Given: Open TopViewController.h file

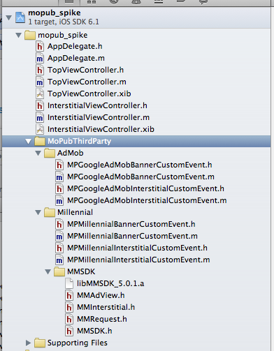Looking at the screenshot, I should tap(85, 70).
